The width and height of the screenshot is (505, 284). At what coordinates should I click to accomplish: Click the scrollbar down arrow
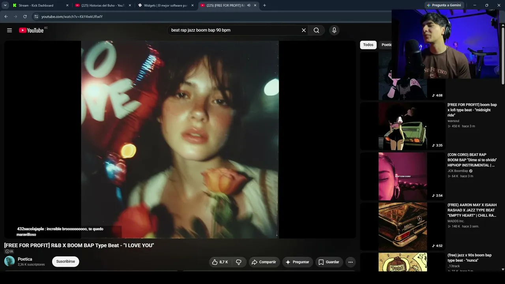503,269
